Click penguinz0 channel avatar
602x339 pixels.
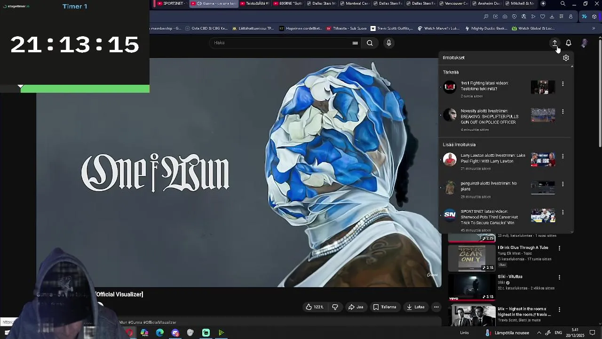pyautogui.click(x=450, y=187)
